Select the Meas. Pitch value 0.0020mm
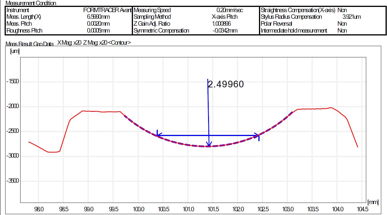387x215 pixels. (x=98, y=24)
